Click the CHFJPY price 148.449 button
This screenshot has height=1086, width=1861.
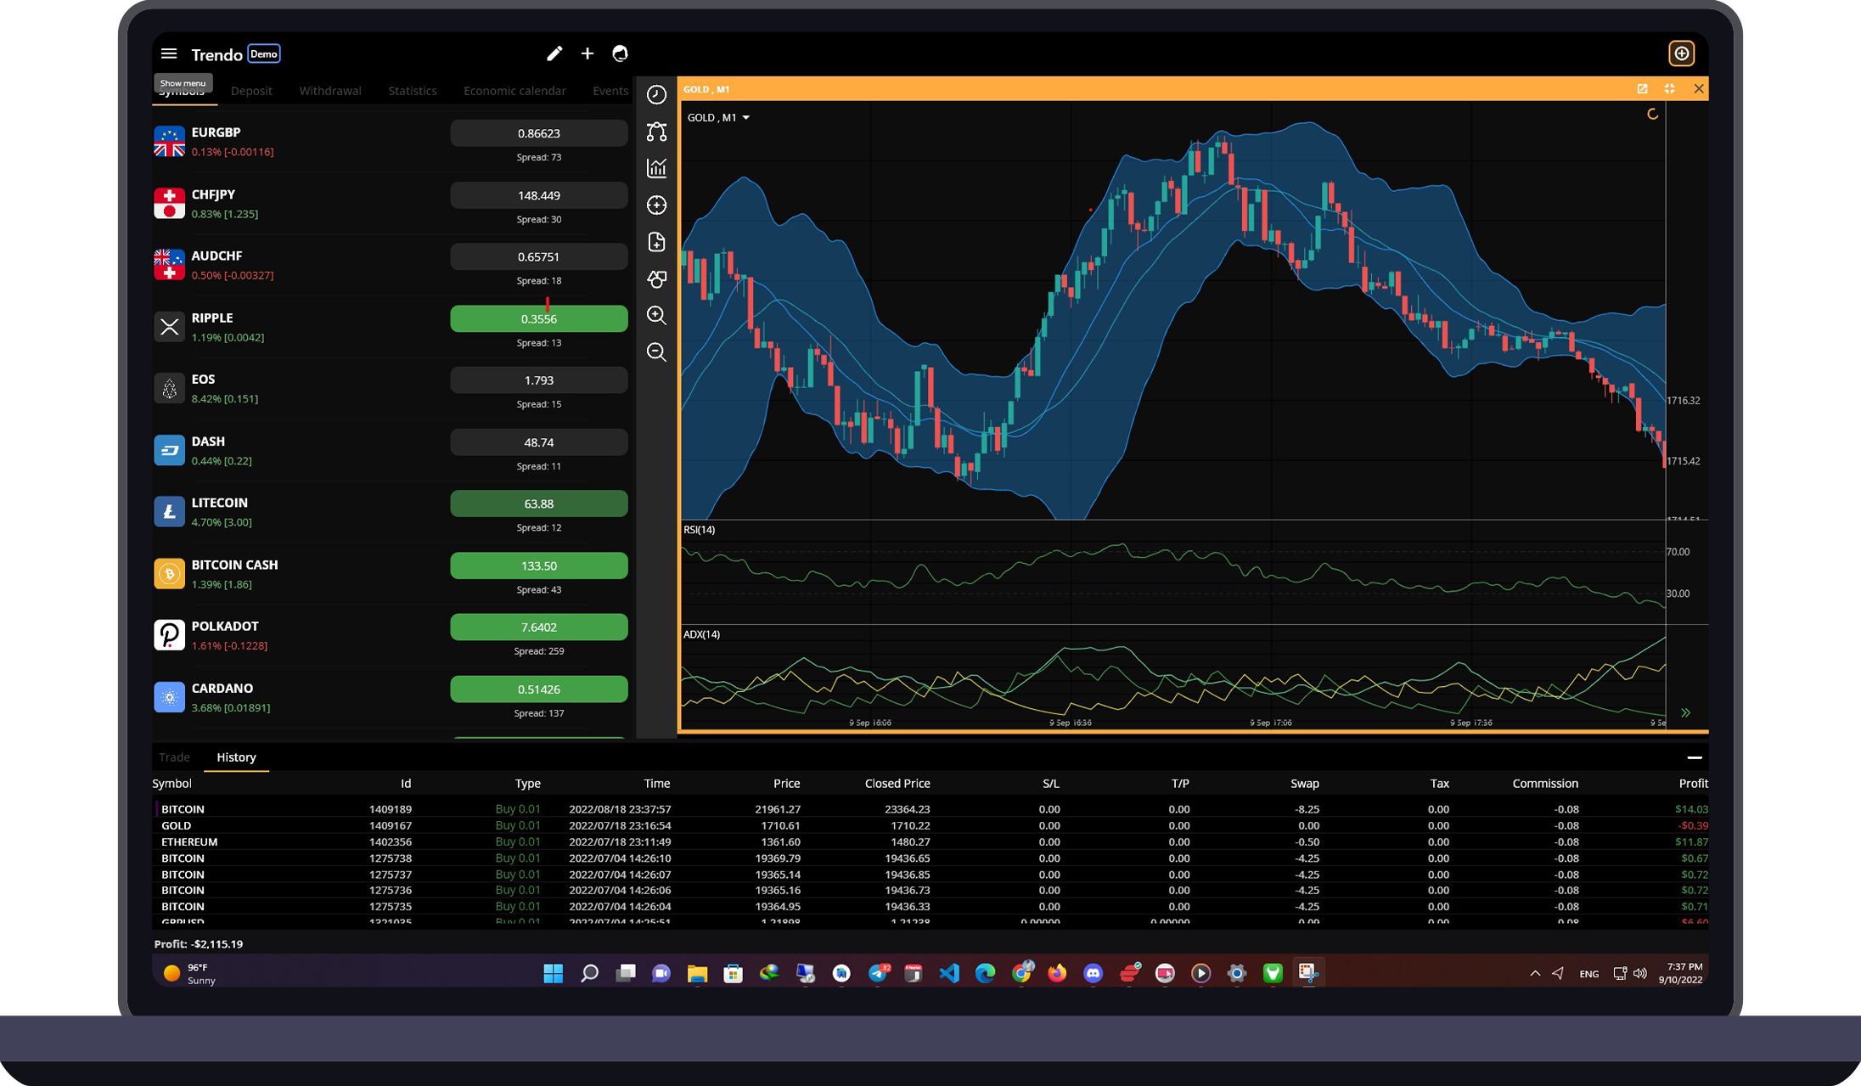point(539,195)
